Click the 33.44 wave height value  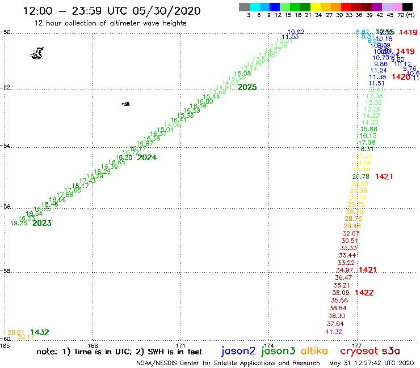(x=347, y=255)
